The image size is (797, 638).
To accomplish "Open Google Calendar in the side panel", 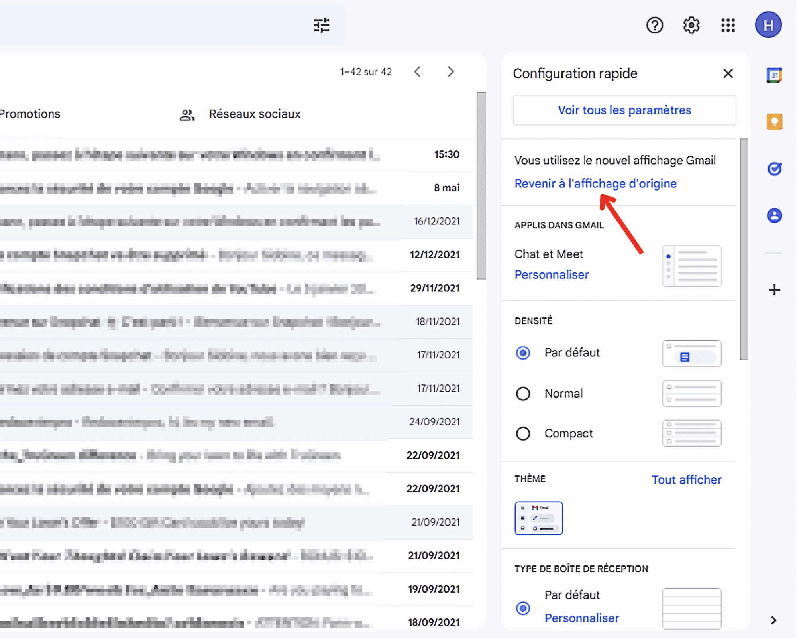I will click(774, 75).
